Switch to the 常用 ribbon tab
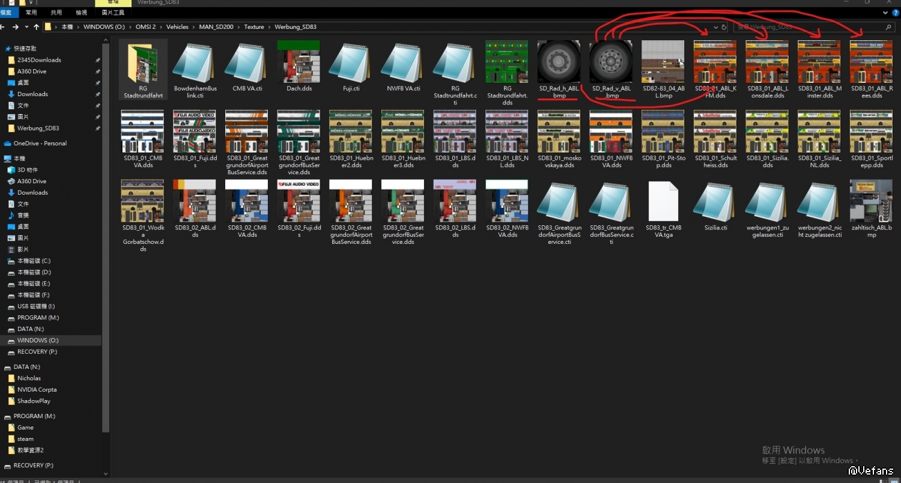The width and height of the screenshot is (901, 483). click(31, 12)
